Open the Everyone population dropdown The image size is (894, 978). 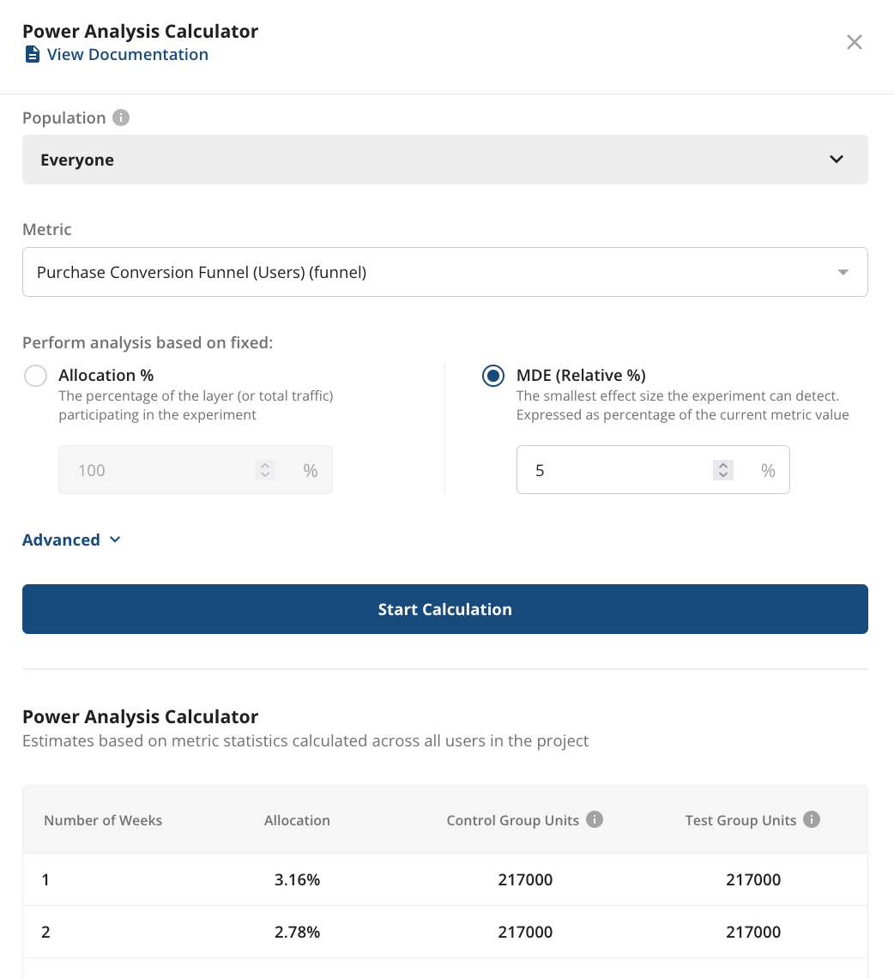point(444,160)
